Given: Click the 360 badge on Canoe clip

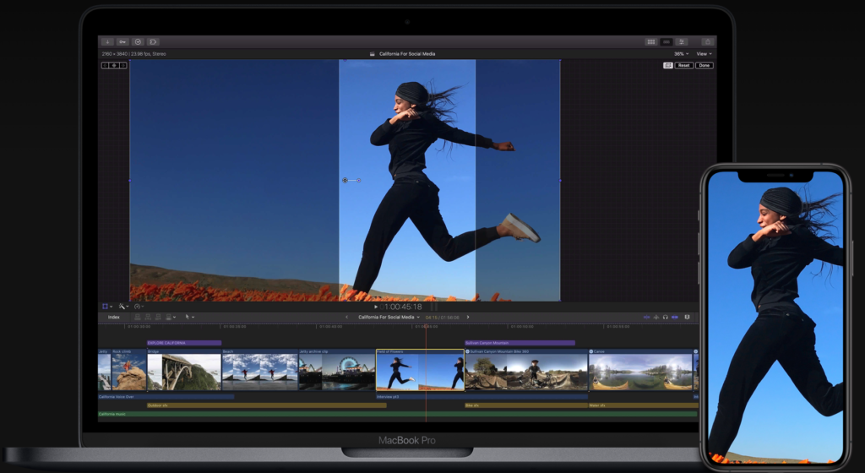Looking at the screenshot, I should click(x=591, y=351).
